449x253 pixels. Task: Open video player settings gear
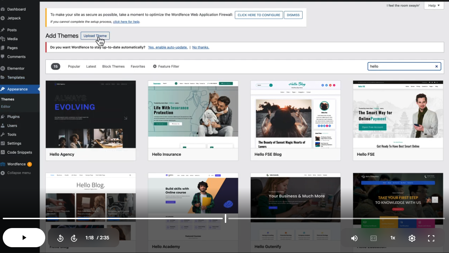pos(412,238)
